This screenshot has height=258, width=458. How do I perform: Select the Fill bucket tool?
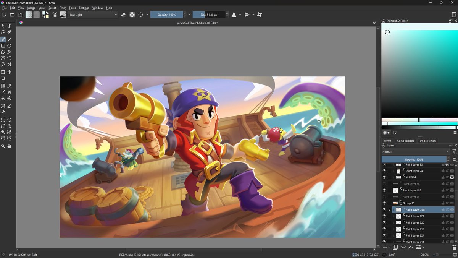point(3,98)
